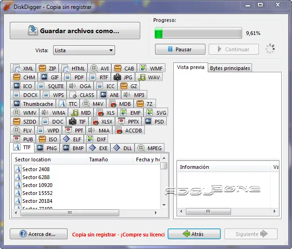Sort by Tamaño column header
Viewport: 292px width, 249px height.
tap(110, 159)
